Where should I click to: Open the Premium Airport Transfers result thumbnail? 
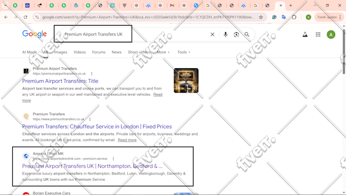pyautogui.click(x=186, y=80)
